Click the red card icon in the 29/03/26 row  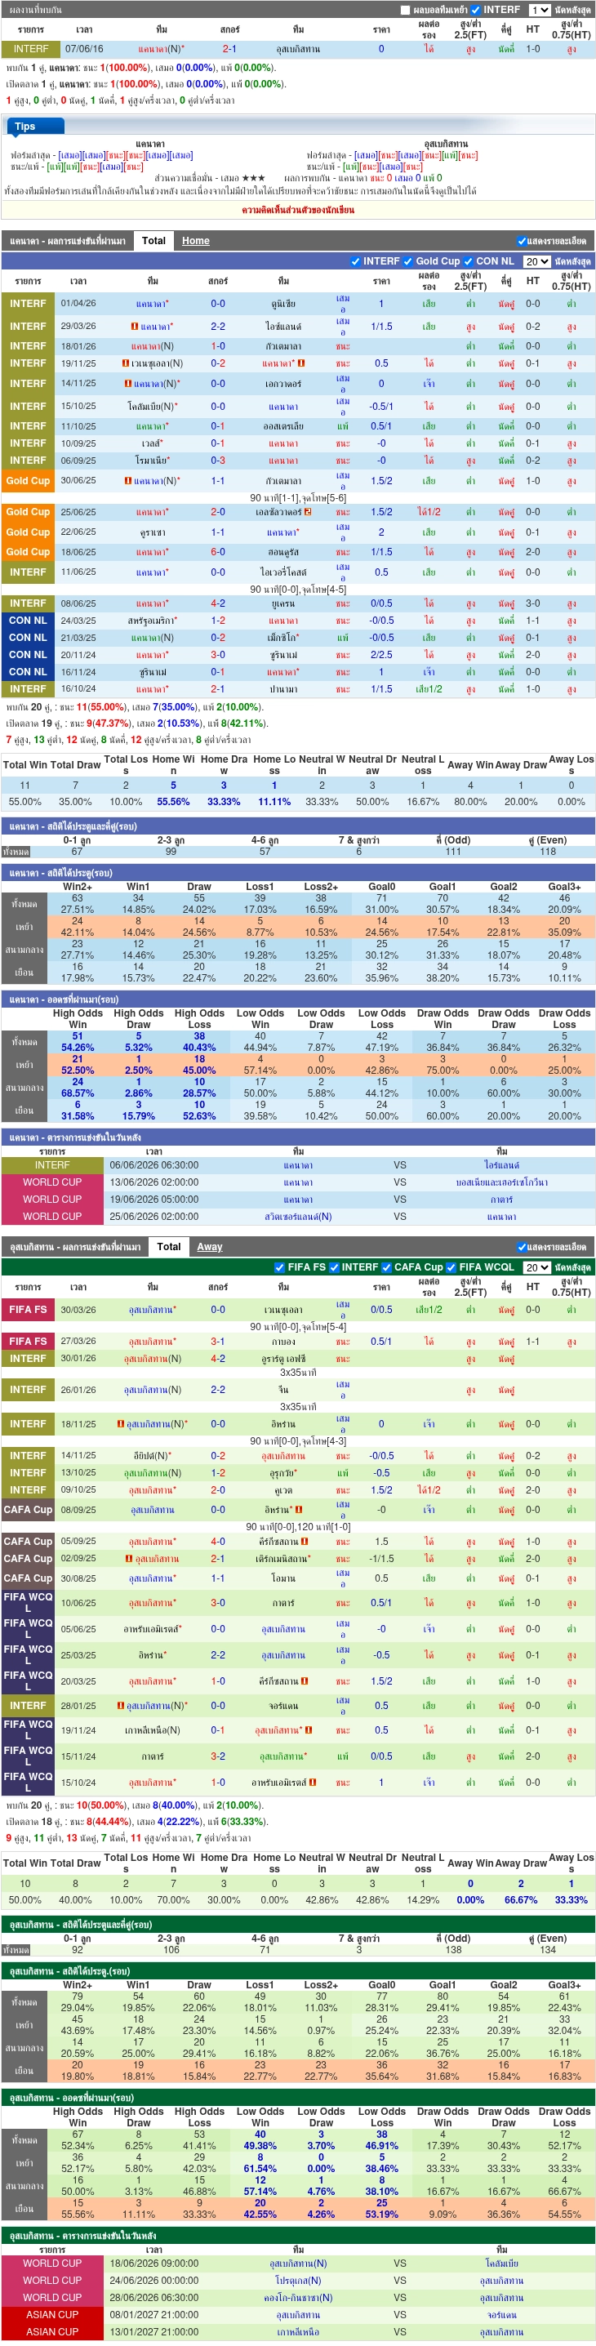[x=135, y=326]
